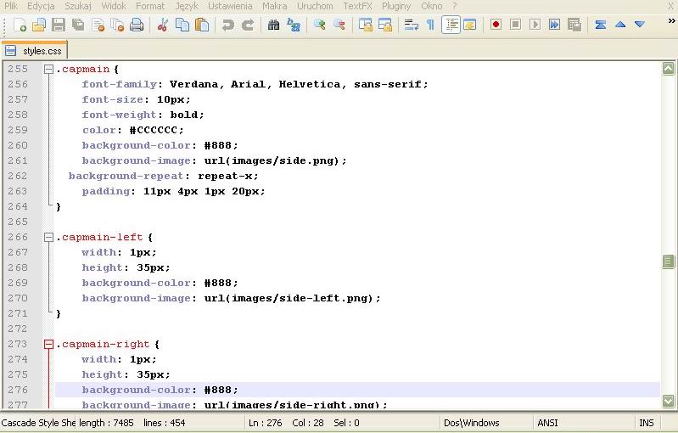
Task: Open the ? help menu
Action: [455, 6]
